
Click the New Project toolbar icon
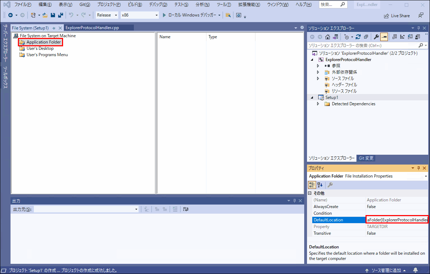click(x=33, y=15)
